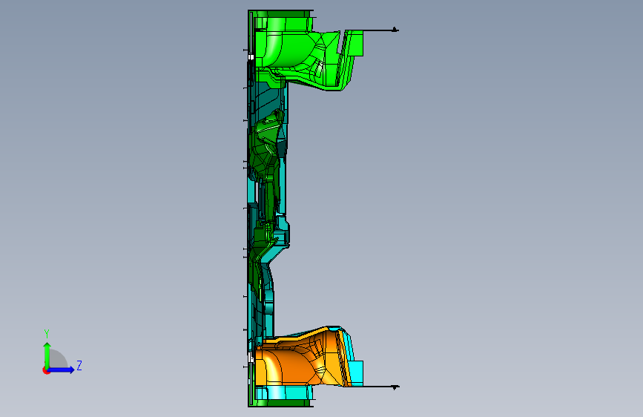Select the green Y axis arrow
Screen dimensions: 643x417
pyautogui.click(x=47, y=355)
